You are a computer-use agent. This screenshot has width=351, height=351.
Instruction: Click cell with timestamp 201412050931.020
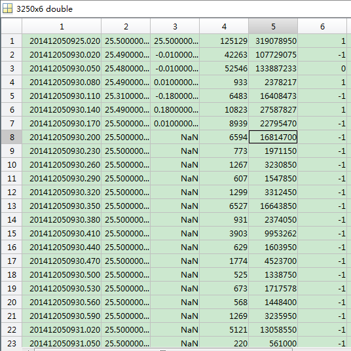62,329
